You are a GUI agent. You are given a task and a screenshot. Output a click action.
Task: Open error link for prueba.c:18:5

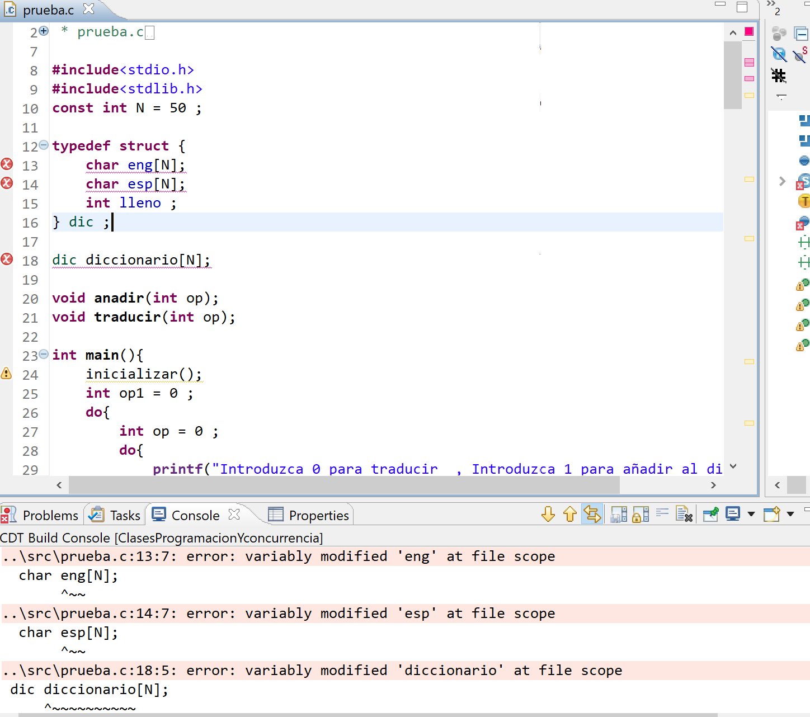pos(312,671)
